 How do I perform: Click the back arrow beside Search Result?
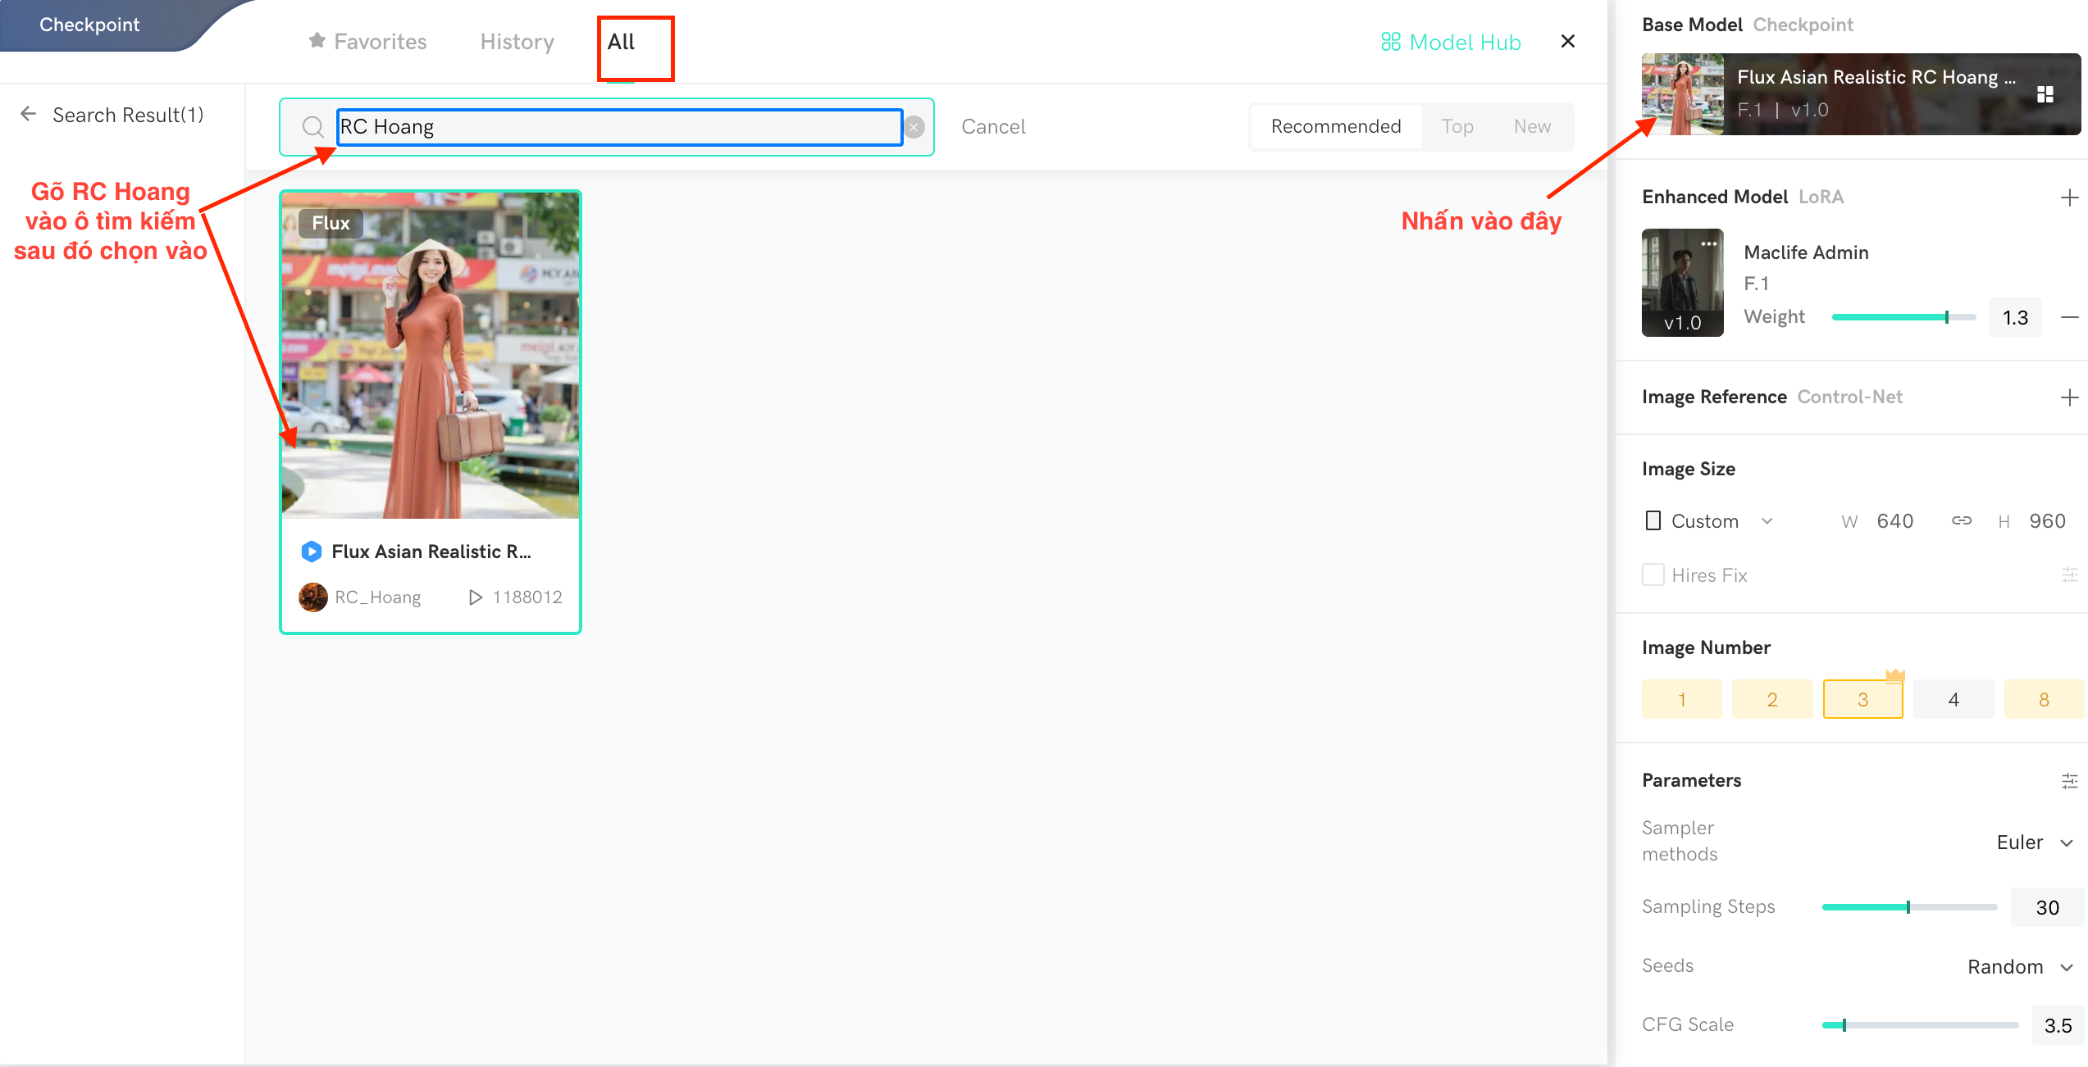(x=29, y=114)
